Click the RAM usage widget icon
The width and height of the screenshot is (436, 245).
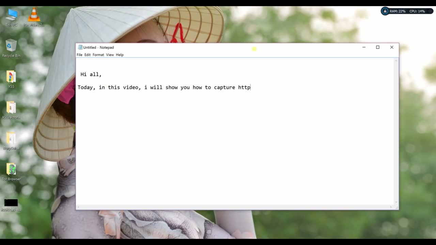(385, 11)
